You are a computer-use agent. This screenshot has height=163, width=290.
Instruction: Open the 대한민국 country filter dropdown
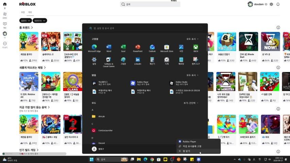(x=40, y=21)
